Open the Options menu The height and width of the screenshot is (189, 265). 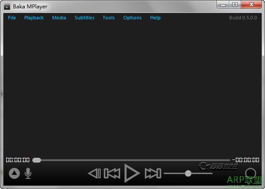(x=132, y=18)
